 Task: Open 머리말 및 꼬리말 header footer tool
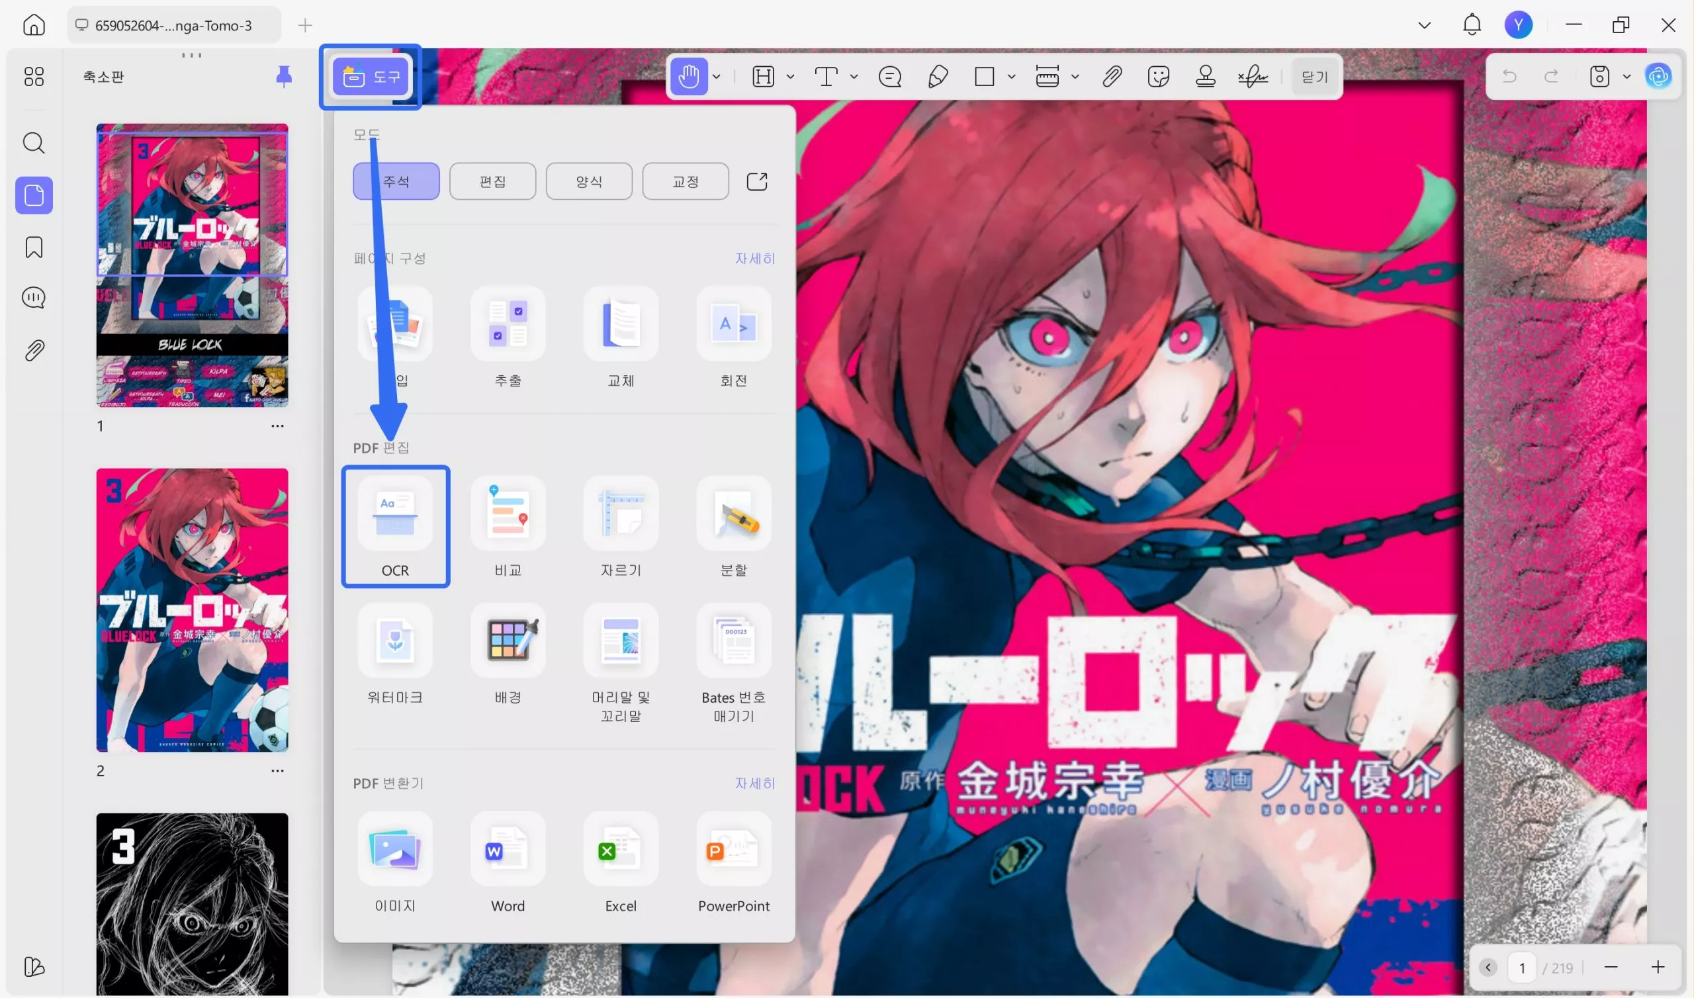click(x=621, y=664)
